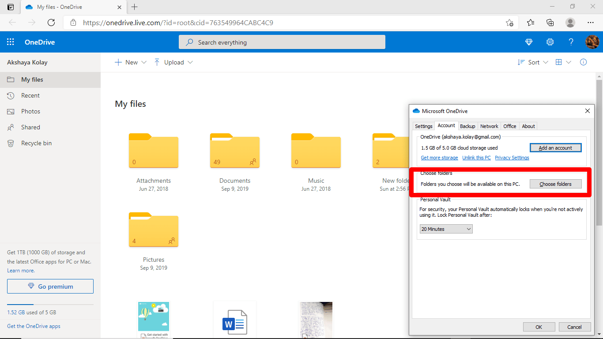
Task: Switch to the Backup tab
Action: click(x=467, y=126)
